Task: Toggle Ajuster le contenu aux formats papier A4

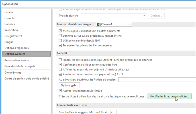Action: (x=60, y=74)
